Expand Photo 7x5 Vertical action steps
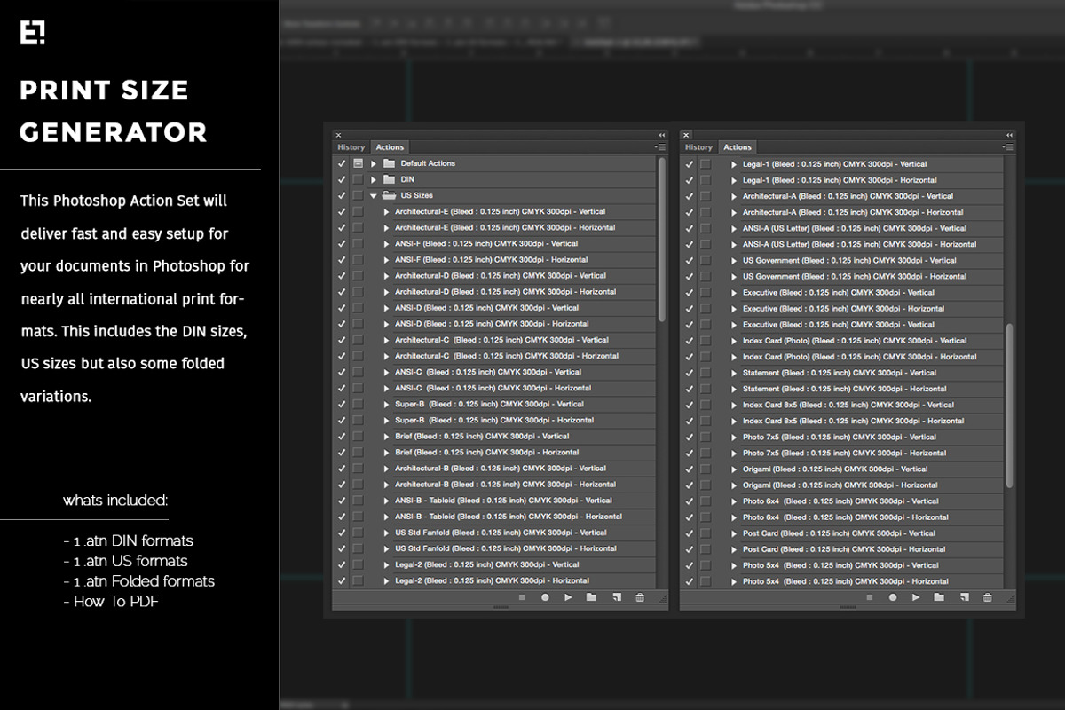The image size is (1065, 710). coord(735,437)
